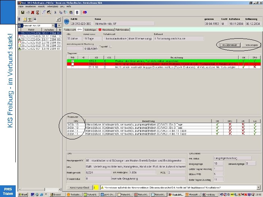The height and width of the screenshot is (197, 263).
Task: Open the Bearbeiten menu
Action: pyautogui.click(x=31, y=6)
